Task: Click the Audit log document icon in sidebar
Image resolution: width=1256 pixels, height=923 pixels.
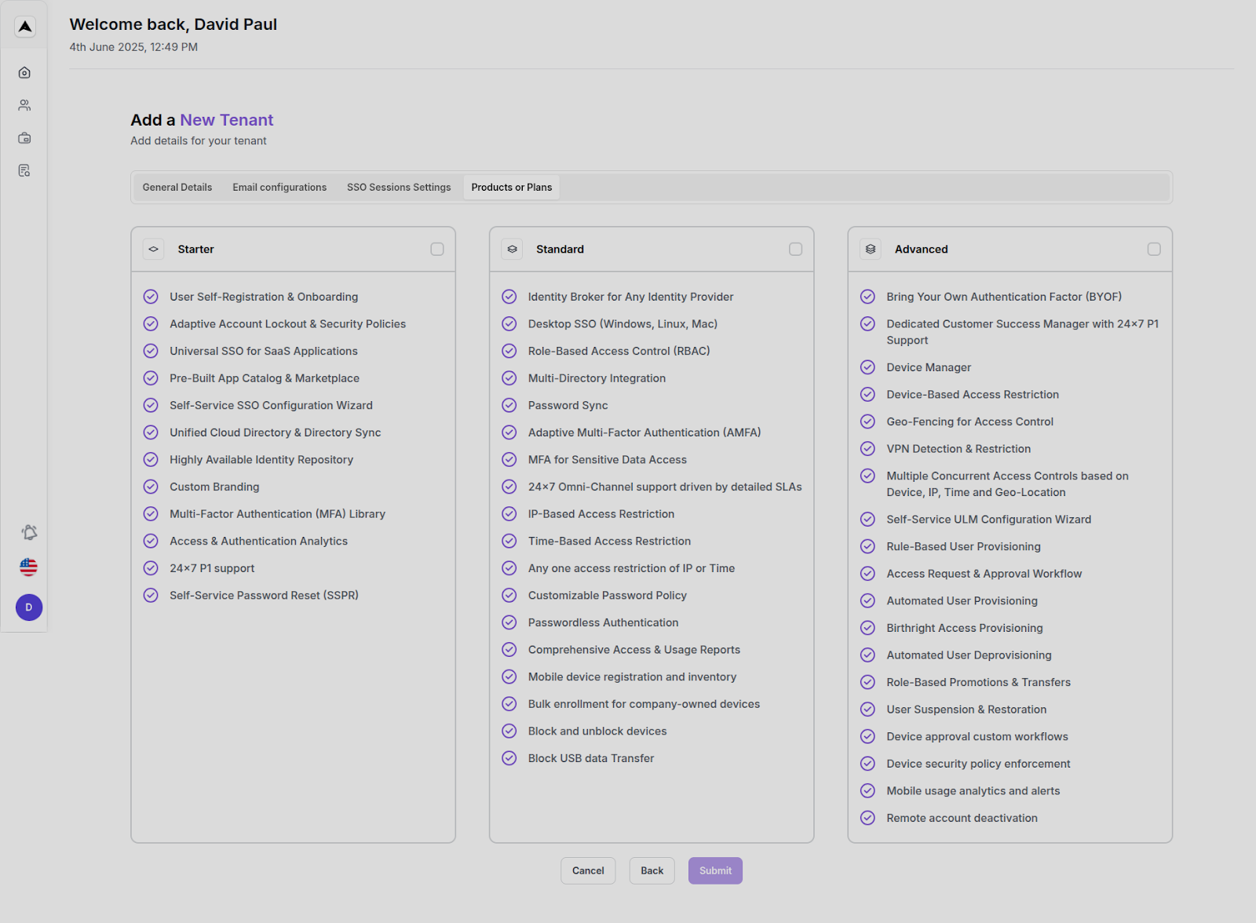Action: click(x=24, y=171)
